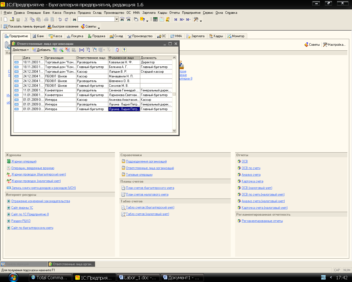Expand the search field dropdown arrow
This screenshot has height=282, width=352.
(117, 19)
